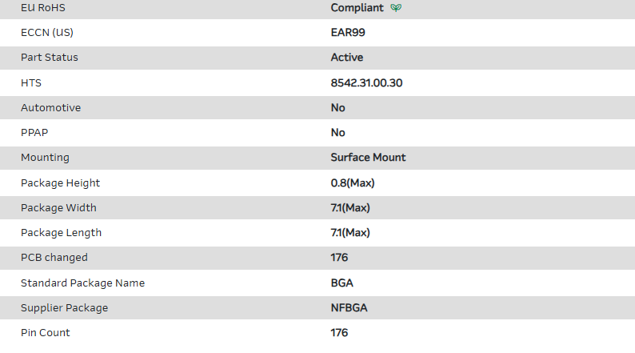Click the PCB changed value 176
This screenshot has width=635, height=353.
tap(339, 257)
